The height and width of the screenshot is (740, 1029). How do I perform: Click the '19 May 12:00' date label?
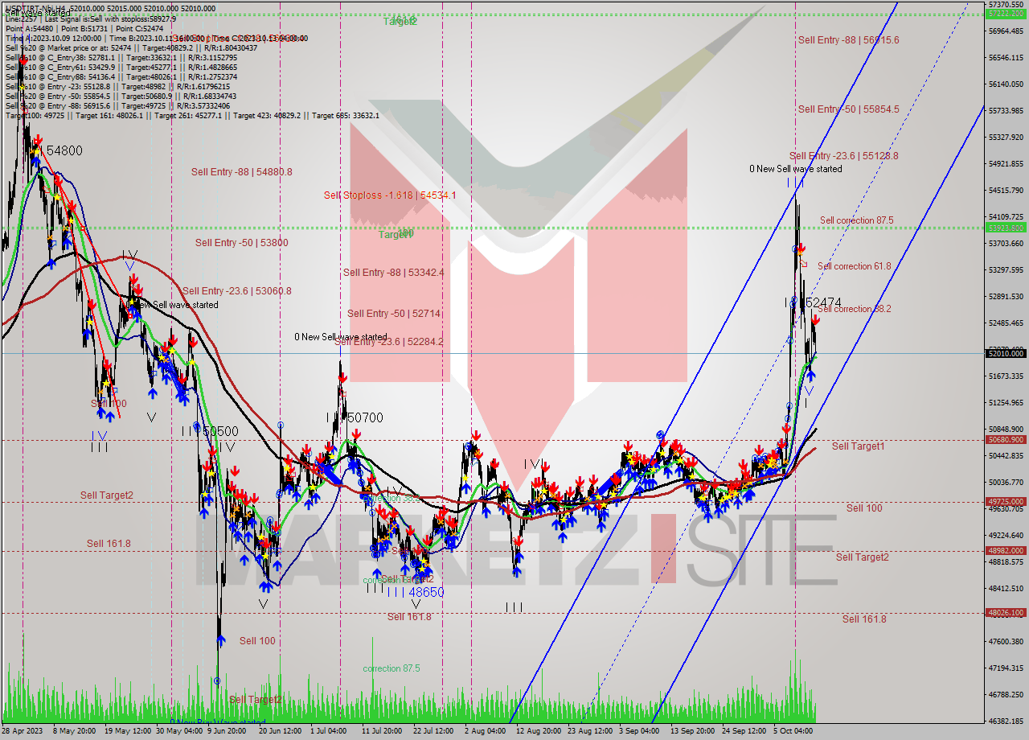point(128,732)
